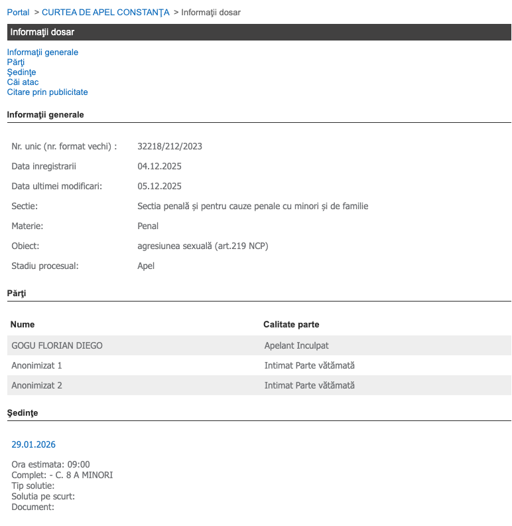
Task: Select the Anonimizat 2 row name
Action: pos(36,385)
